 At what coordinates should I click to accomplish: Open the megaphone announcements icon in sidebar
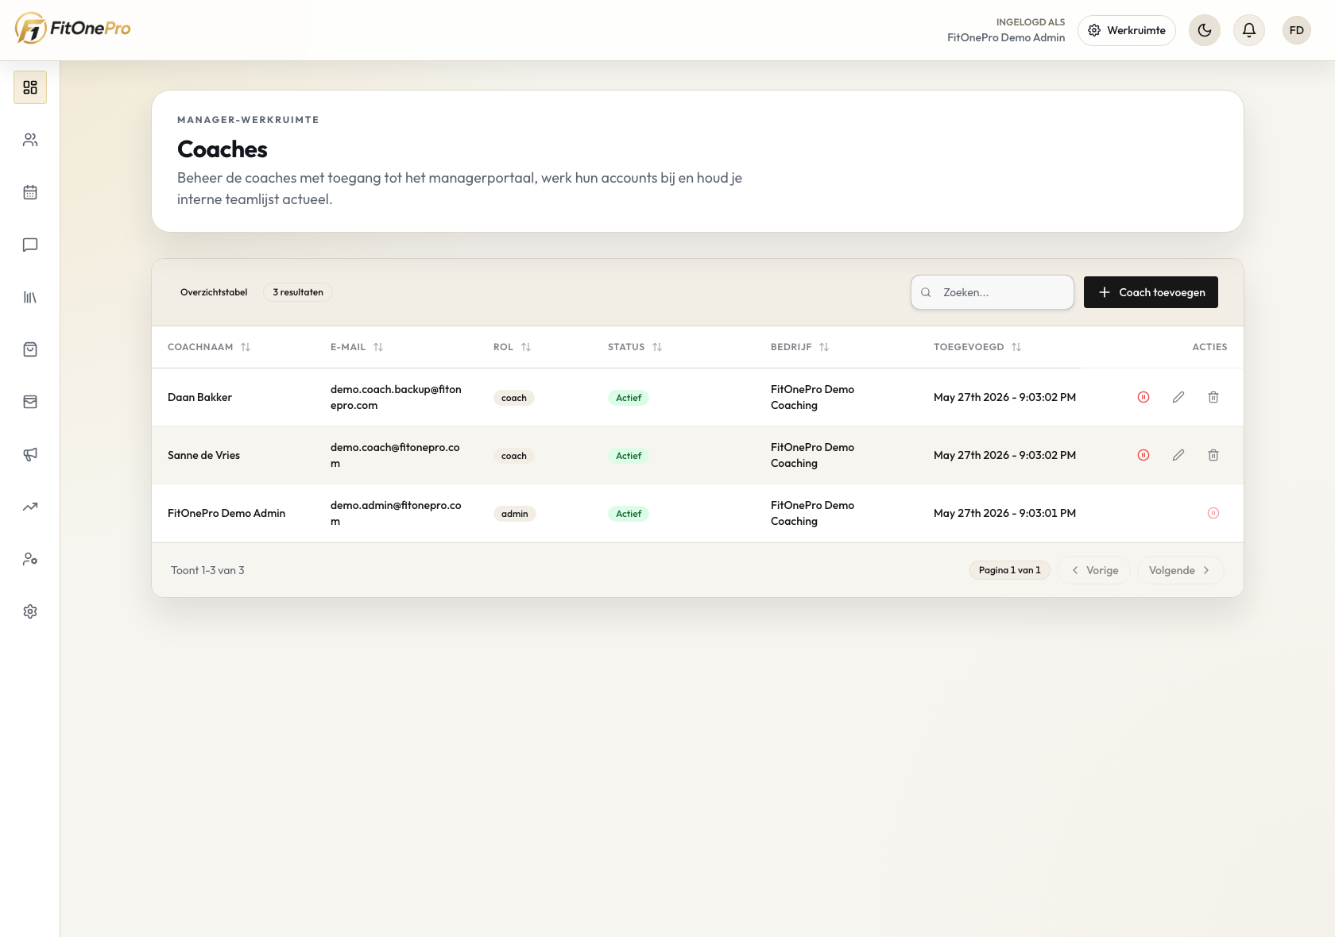pos(30,454)
